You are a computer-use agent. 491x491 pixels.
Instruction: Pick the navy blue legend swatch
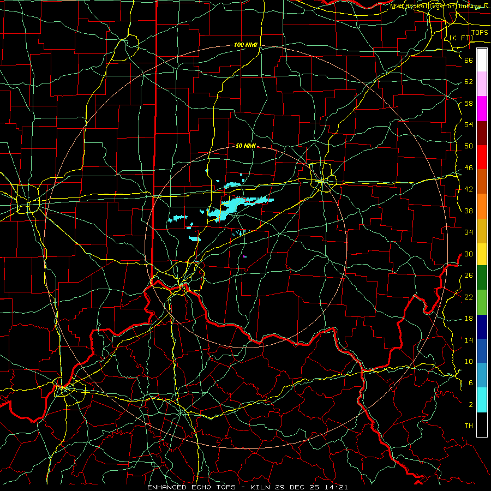click(x=482, y=327)
